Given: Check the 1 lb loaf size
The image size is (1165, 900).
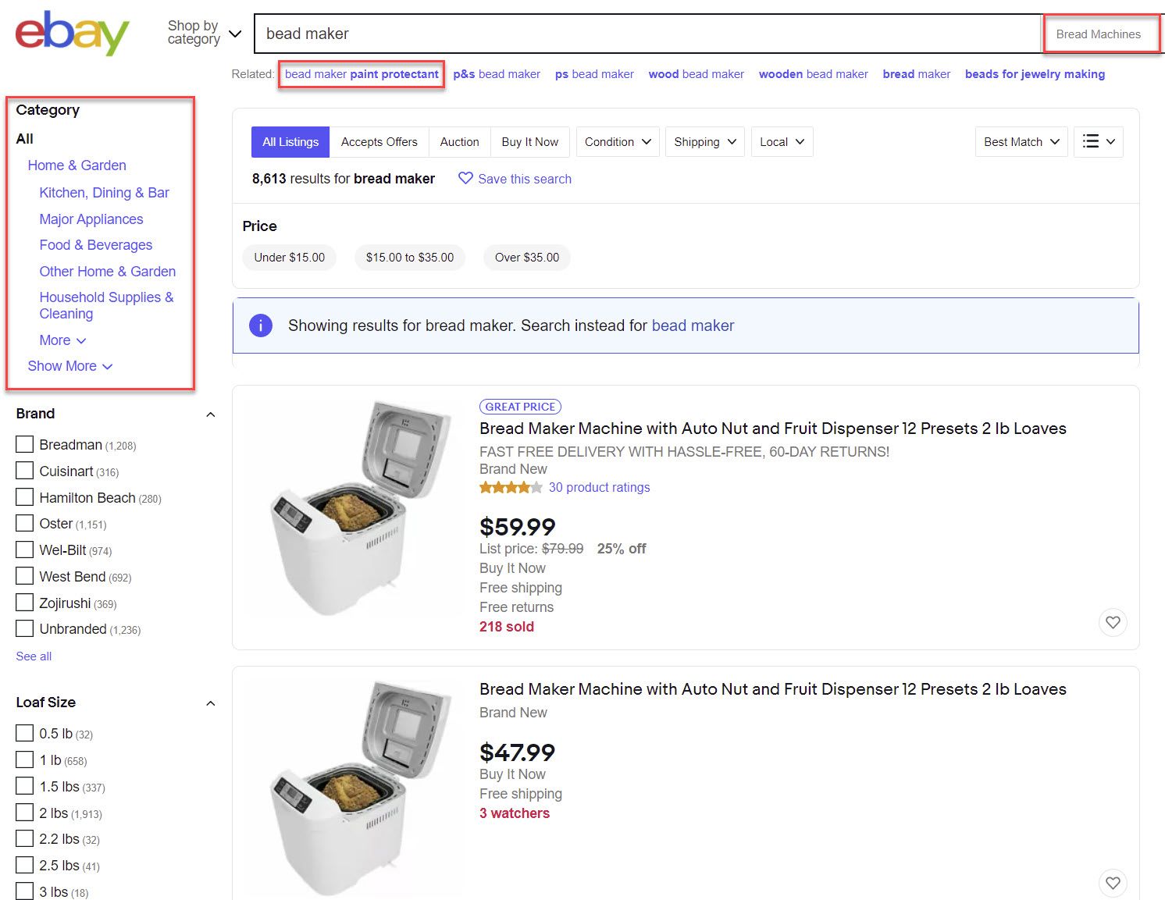Looking at the screenshot, I should point(25,759).
